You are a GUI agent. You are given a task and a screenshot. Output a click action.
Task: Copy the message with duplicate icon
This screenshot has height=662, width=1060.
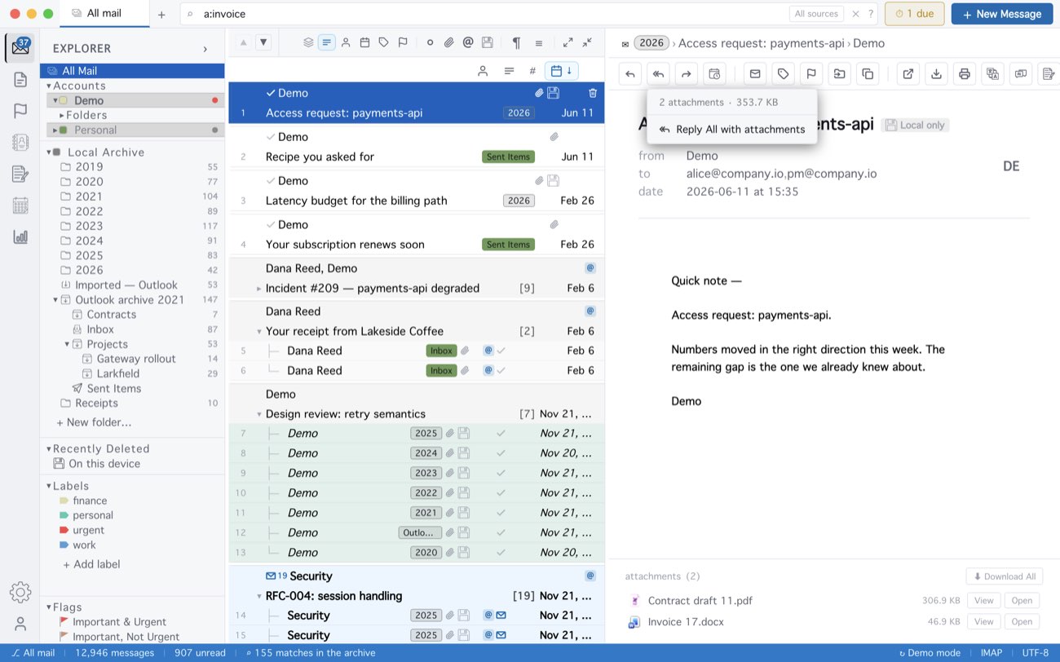(868, 74)
